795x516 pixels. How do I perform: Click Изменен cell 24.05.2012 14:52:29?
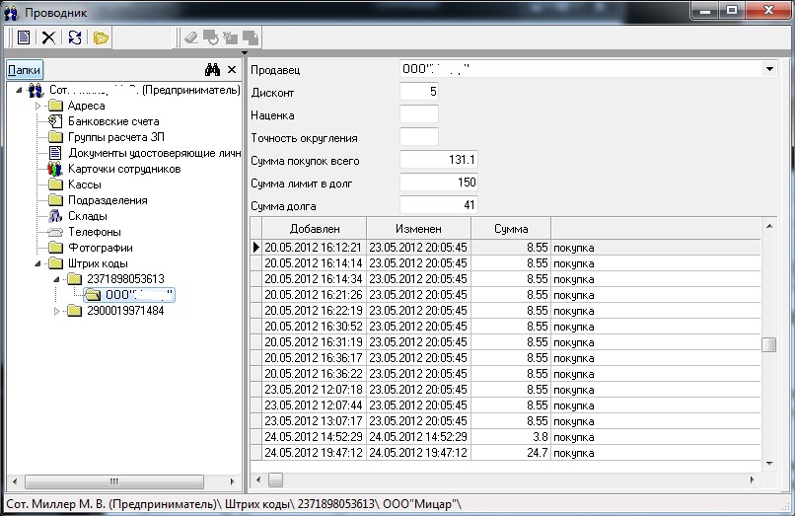pos(418,437)
